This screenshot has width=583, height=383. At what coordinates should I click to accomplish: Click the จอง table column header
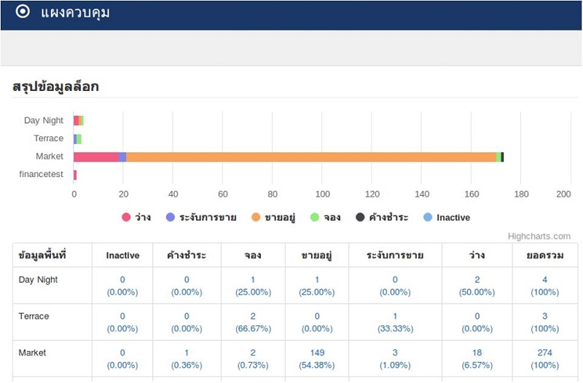pos(253,255)
